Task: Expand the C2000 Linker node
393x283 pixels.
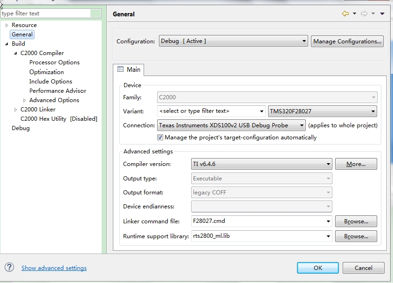Action: 16,110
